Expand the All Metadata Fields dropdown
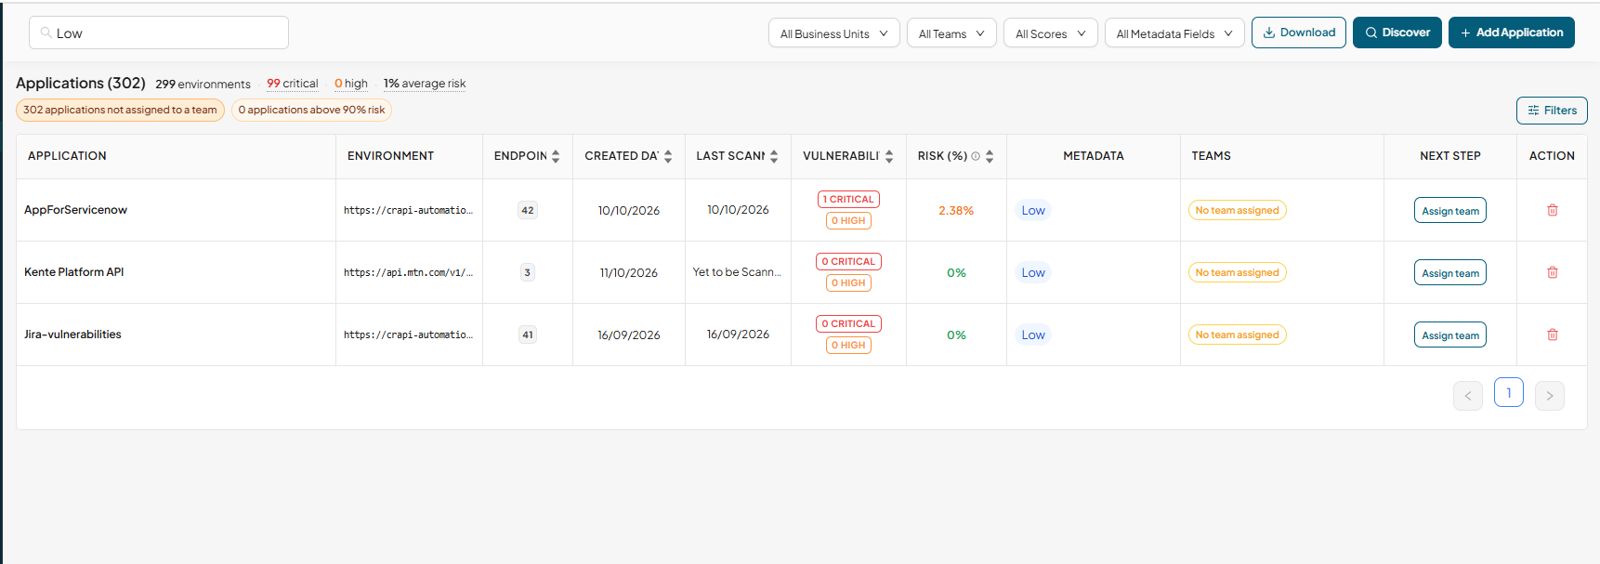 (x=1174, y=33)
